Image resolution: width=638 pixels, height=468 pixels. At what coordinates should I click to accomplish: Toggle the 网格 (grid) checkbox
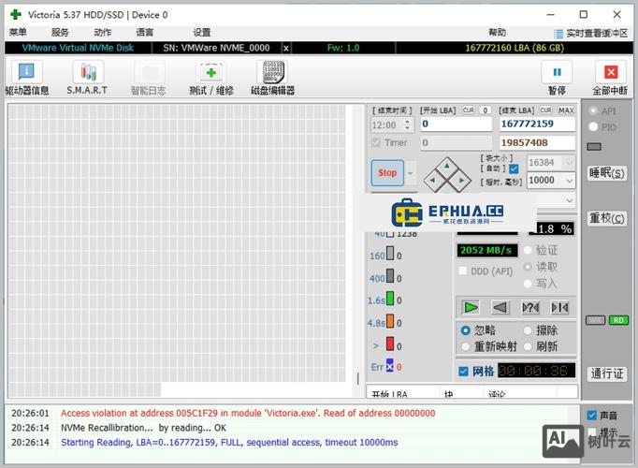pyautogui.click(x=464, y=372)
